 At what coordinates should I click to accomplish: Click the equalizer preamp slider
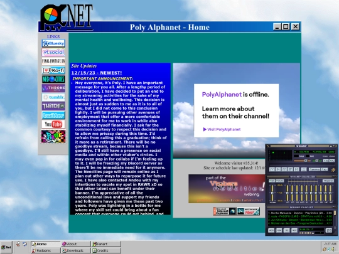click(272, 193)
